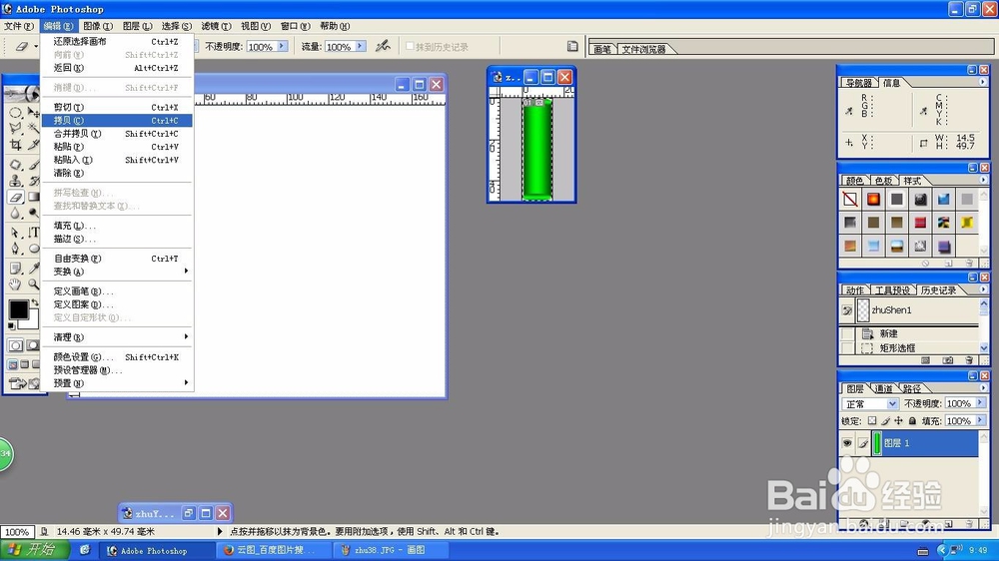This screenshot has height=561, width=999.
Task: Open layer 不透明度 slider arrow in layers panel
Action: coord(980,403)
